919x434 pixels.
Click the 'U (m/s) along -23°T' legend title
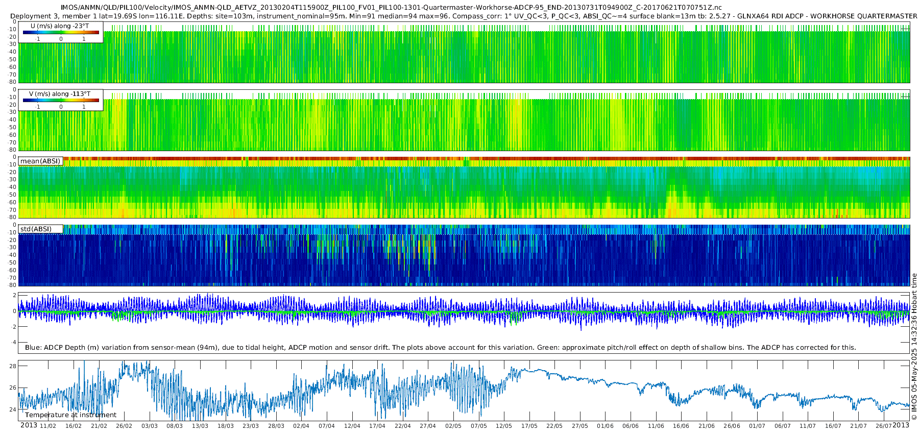pyautogui.click(x=60, y=26)
